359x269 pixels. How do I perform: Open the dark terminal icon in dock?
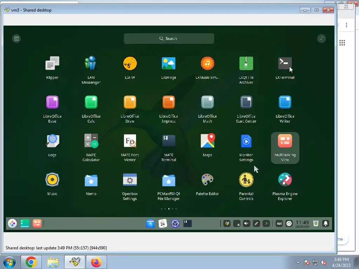pos(188,223)
